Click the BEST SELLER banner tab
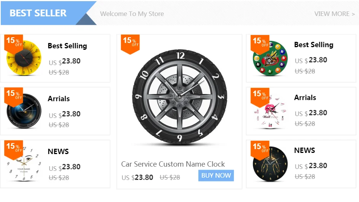 coord(38,13)
